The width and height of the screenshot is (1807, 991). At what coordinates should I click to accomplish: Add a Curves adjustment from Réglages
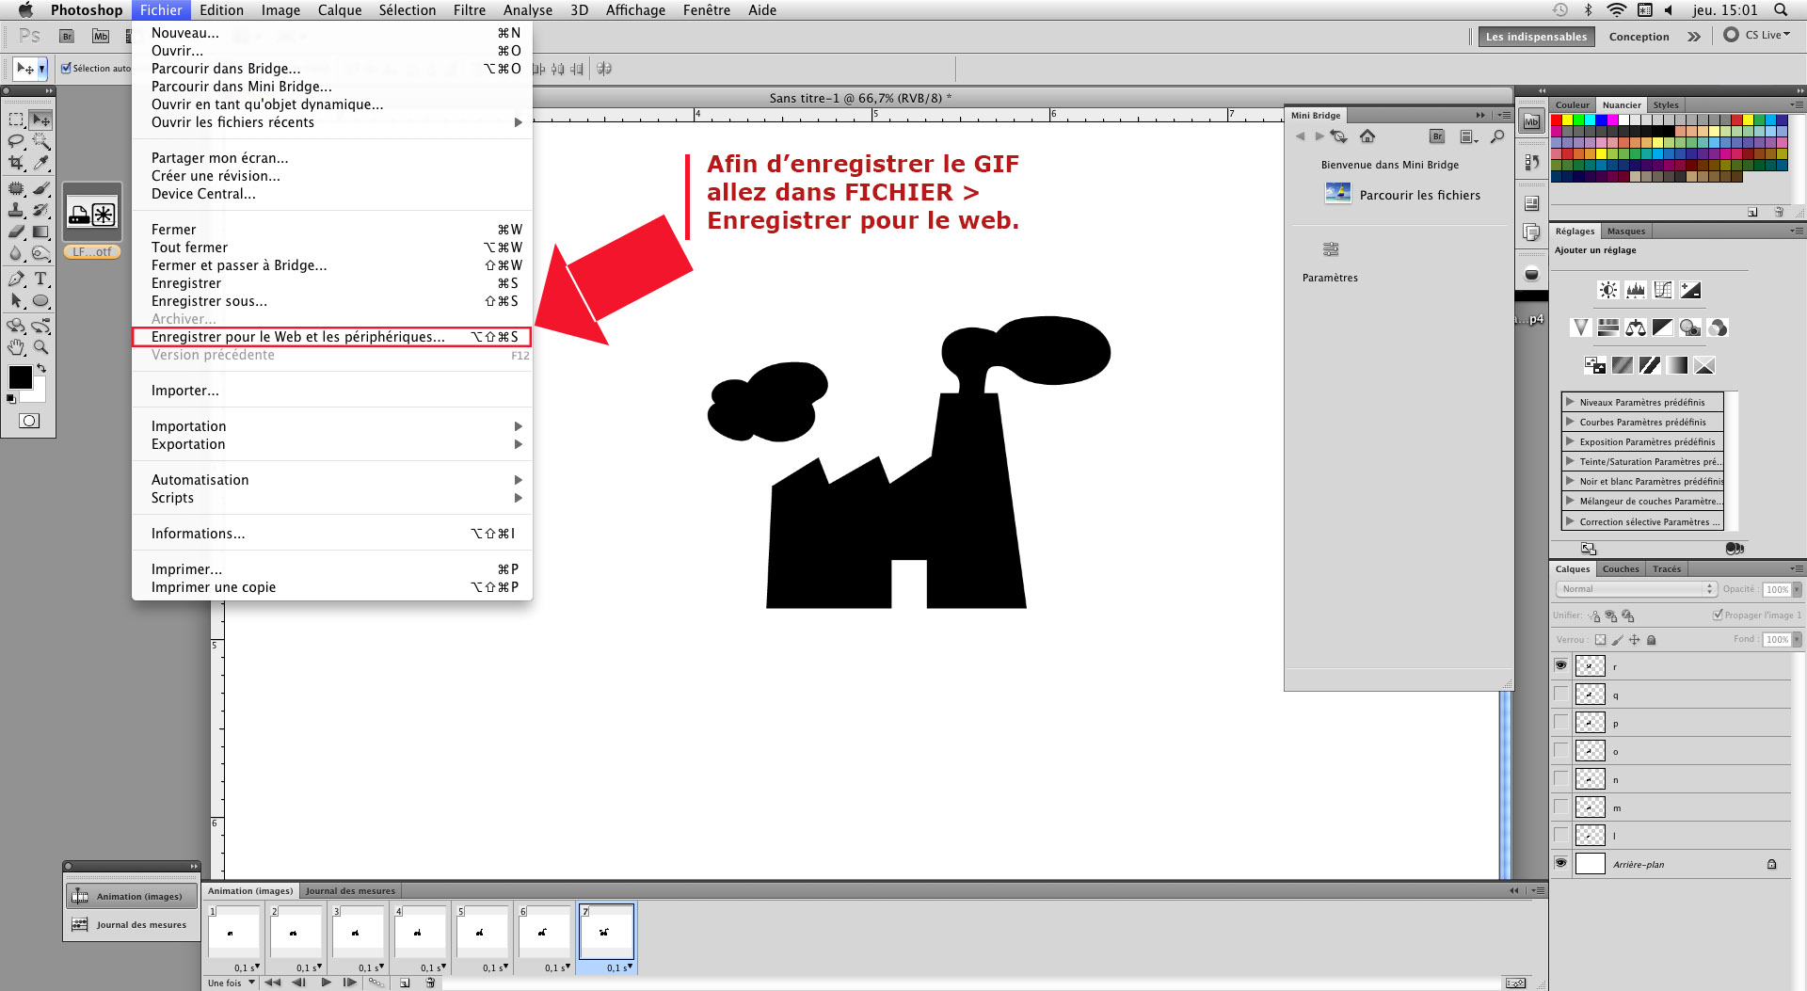[1663, 290]
